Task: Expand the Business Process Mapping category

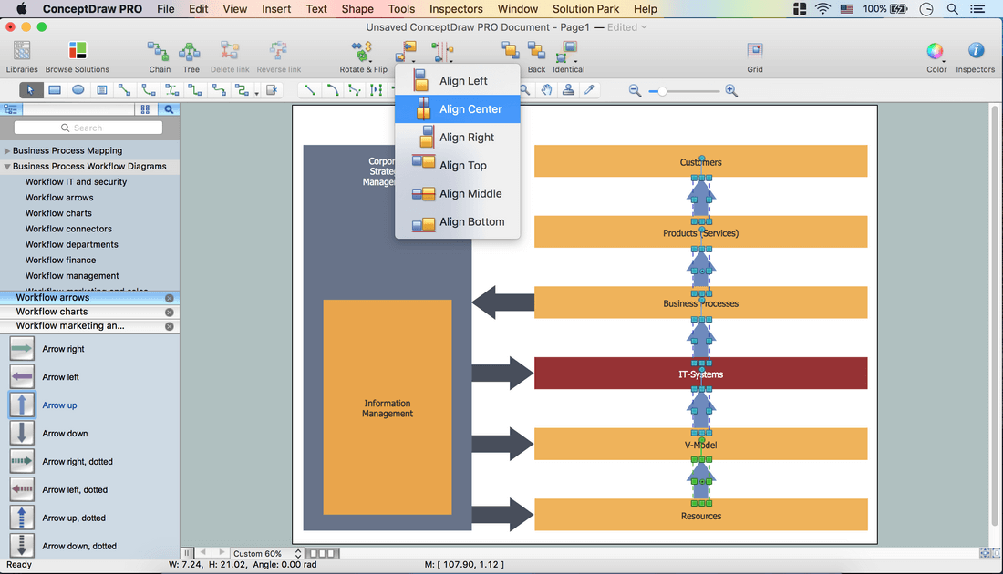Action: [8, 151]
